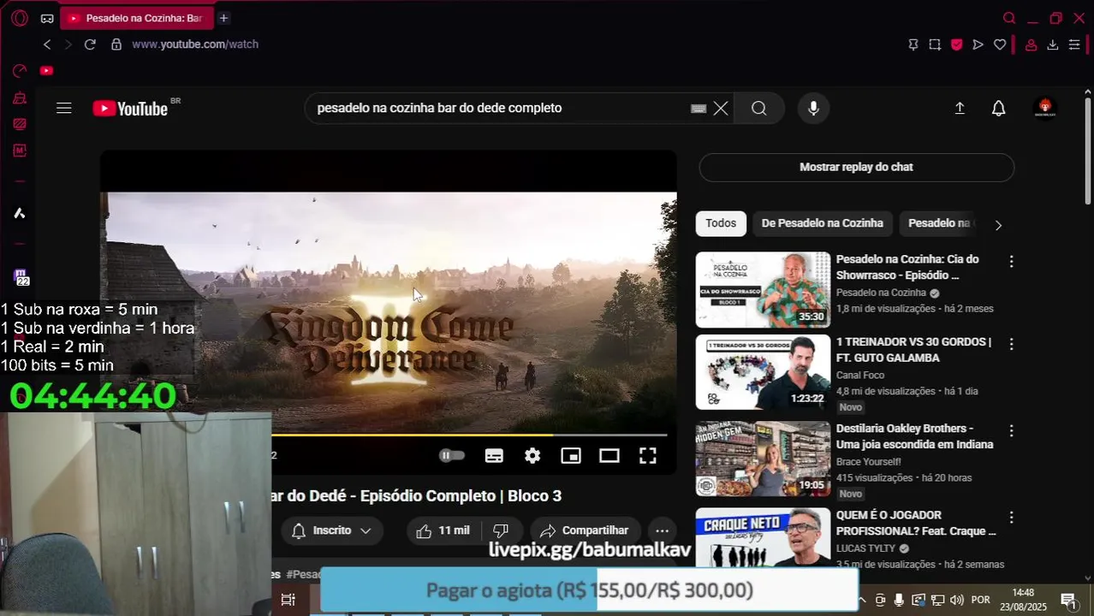Open YouTube guide hamburger menu
Viewport: 1094px width, 616px height.
[64, 108]
